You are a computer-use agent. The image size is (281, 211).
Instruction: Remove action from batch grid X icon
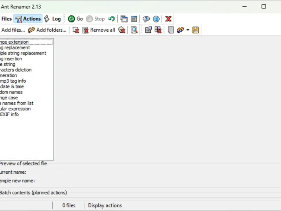[x=158, y=30]
